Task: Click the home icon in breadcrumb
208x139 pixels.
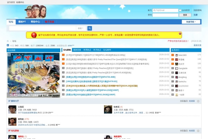Action: tap(8, 41)
